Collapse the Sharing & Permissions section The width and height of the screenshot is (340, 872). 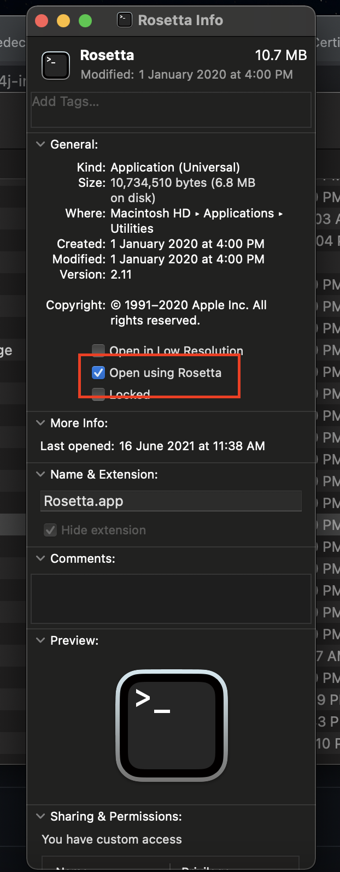pos(40,816)
